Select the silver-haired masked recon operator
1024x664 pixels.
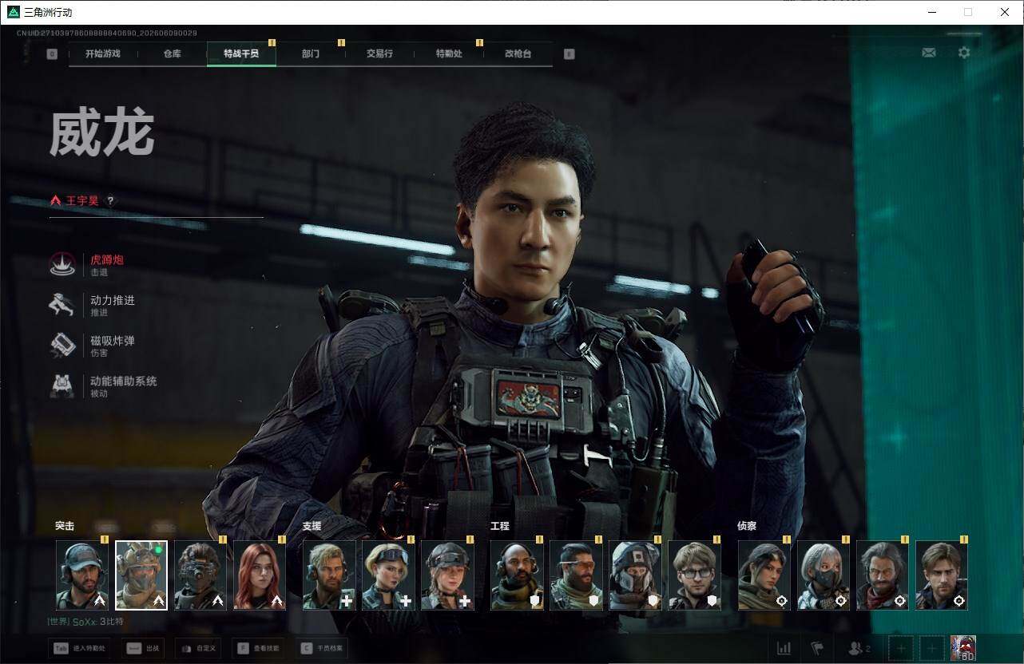click(824, 575)
